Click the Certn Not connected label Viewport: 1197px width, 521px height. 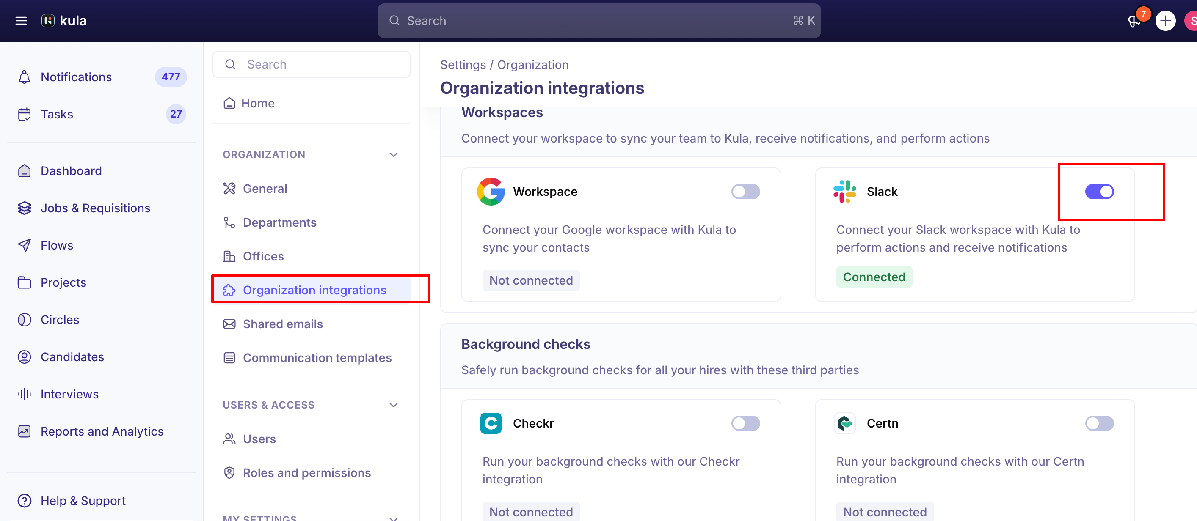[x=885, y=511]
